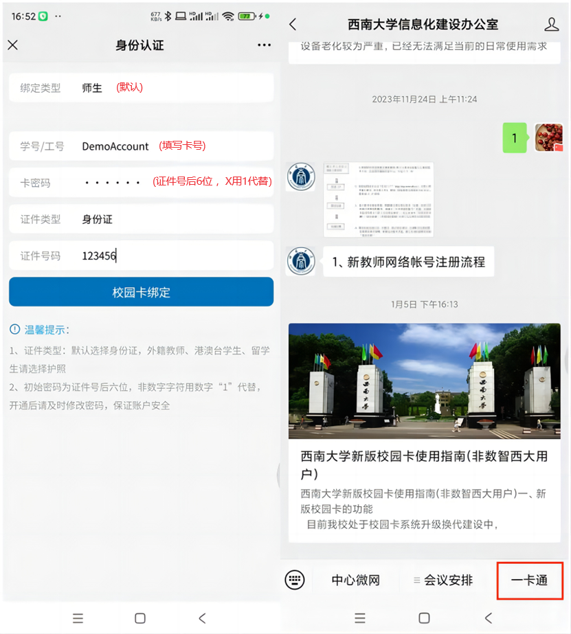The image size is (571, 634).
Task: Open recent apps on left phone
Action: tap(78, 618)
